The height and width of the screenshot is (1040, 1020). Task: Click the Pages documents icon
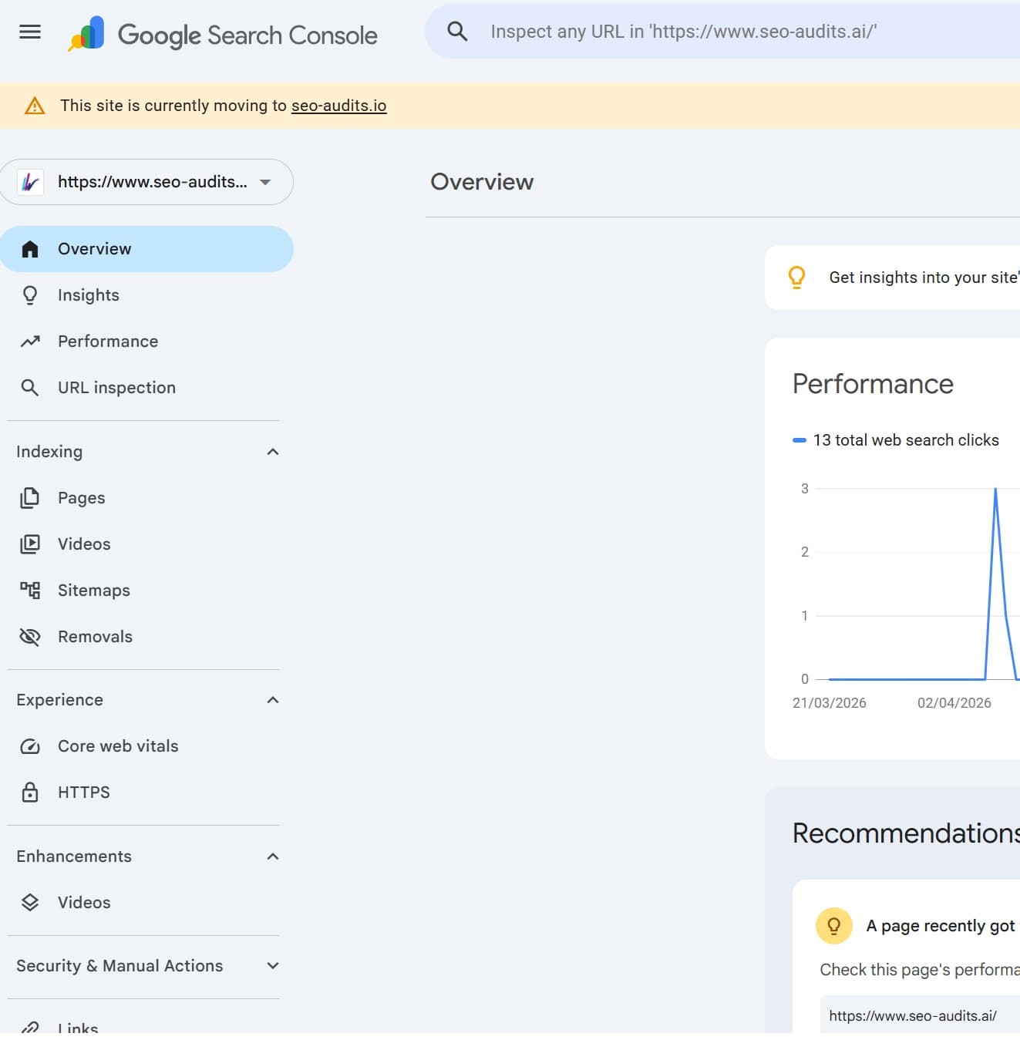30,498
